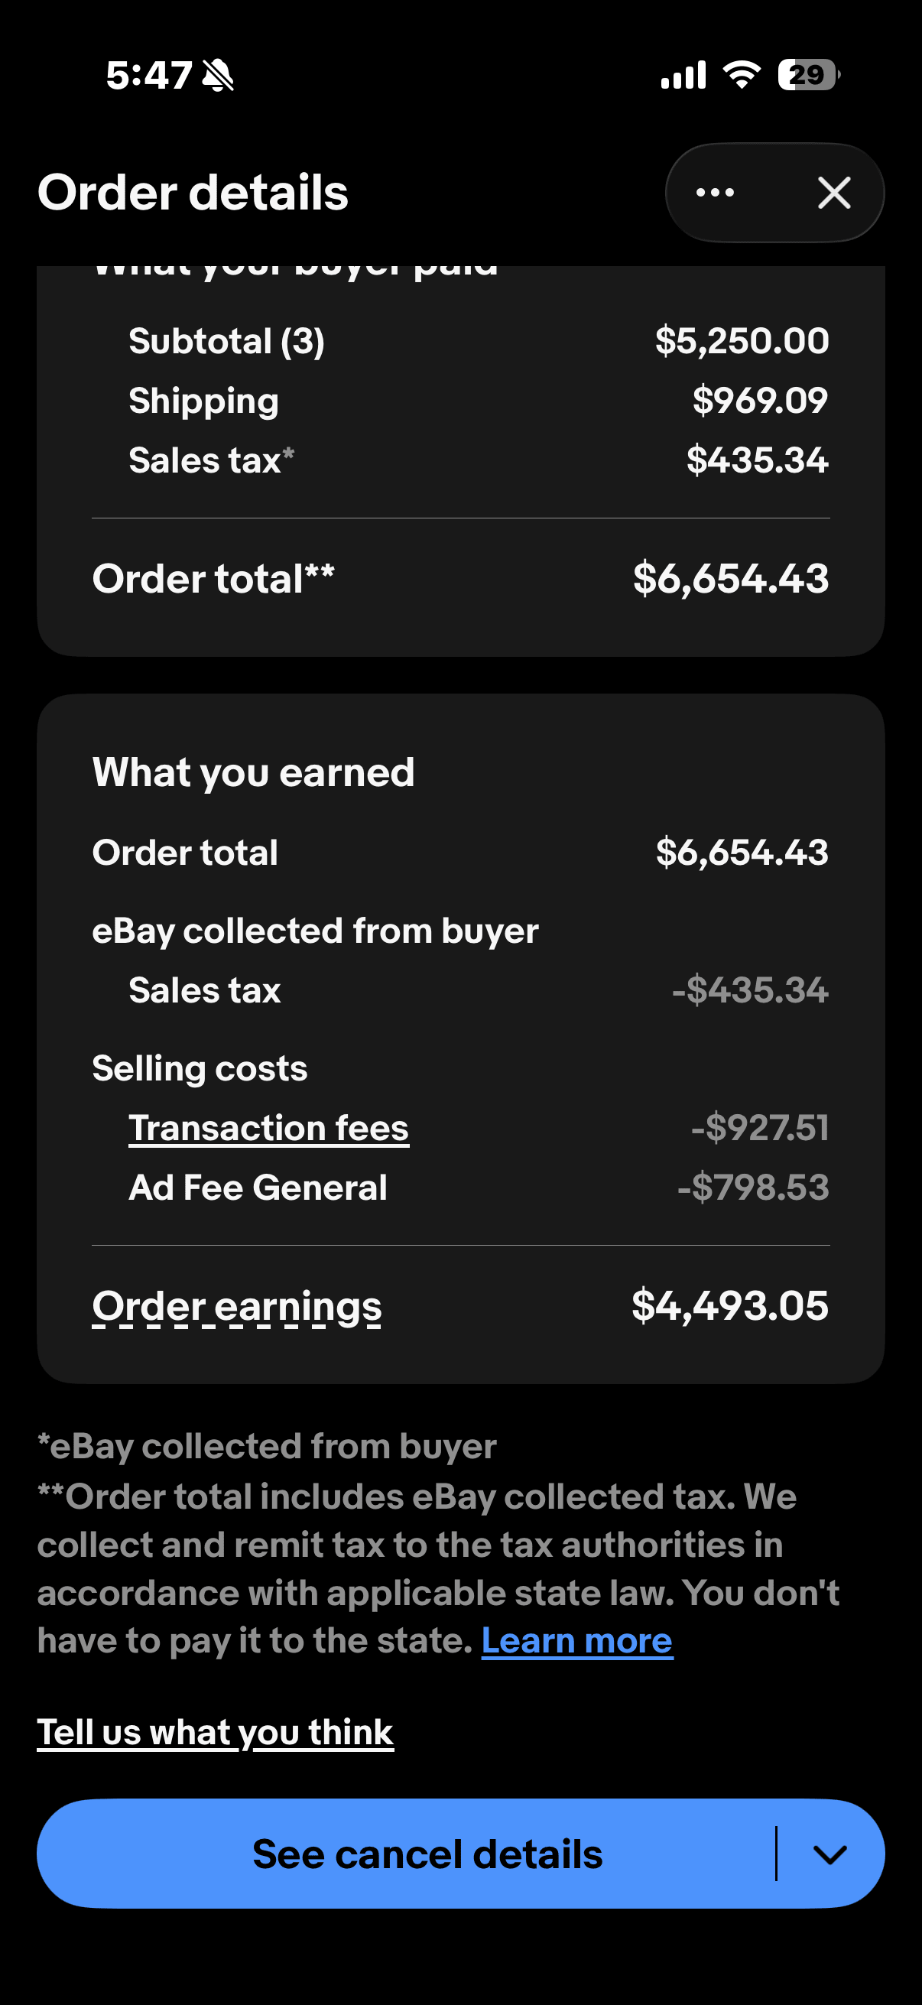Open Tell us what you think feedback

pyautogui.click(x=216, y=1733)
